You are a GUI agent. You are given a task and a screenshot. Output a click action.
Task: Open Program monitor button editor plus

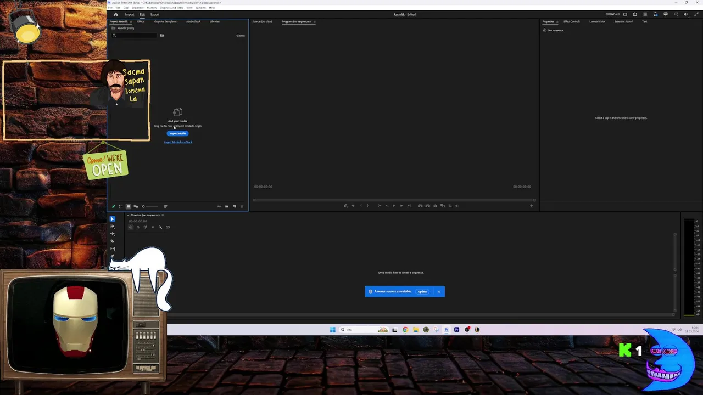[532, 206]
